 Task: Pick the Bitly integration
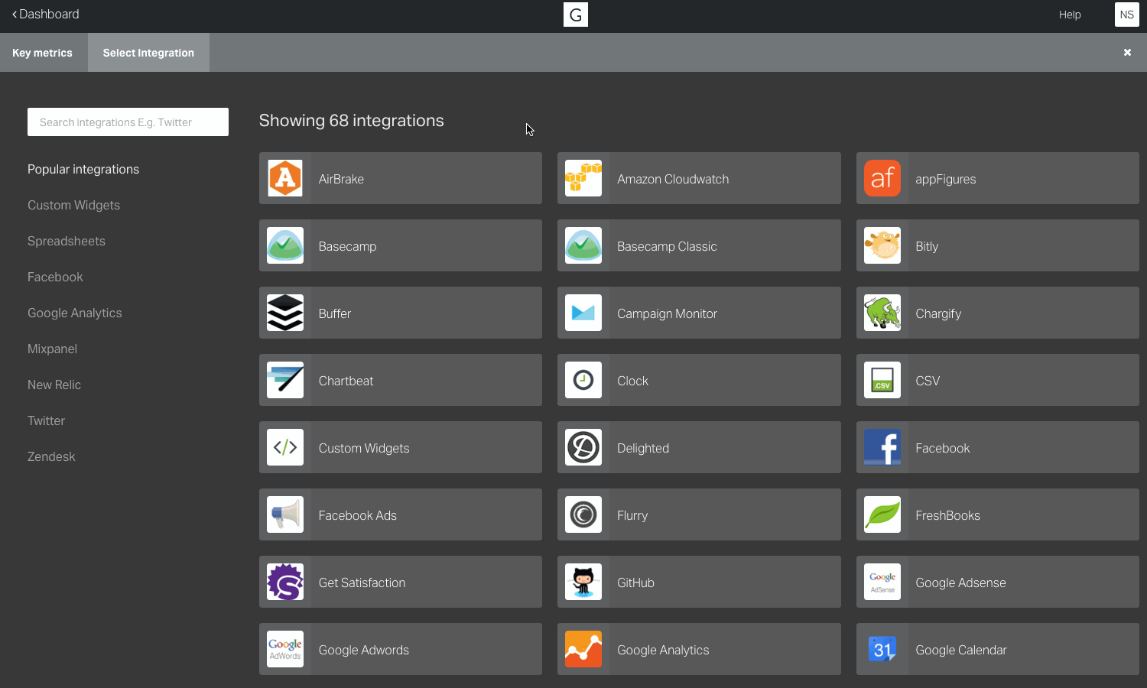pos(996,245)
